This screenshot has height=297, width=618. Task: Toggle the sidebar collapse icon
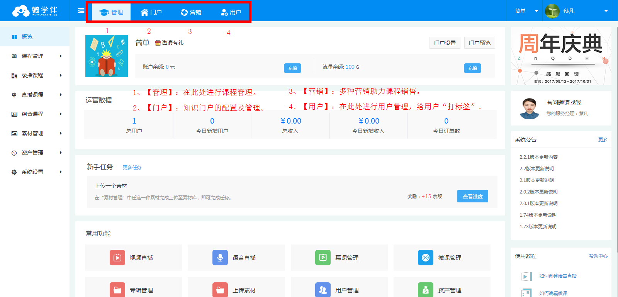pyautogui.click(x=81, y=11)
